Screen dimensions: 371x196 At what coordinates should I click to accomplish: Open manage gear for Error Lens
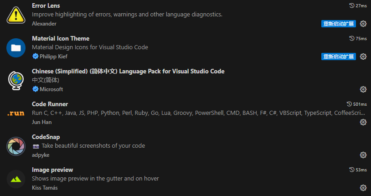pos(363,24)
